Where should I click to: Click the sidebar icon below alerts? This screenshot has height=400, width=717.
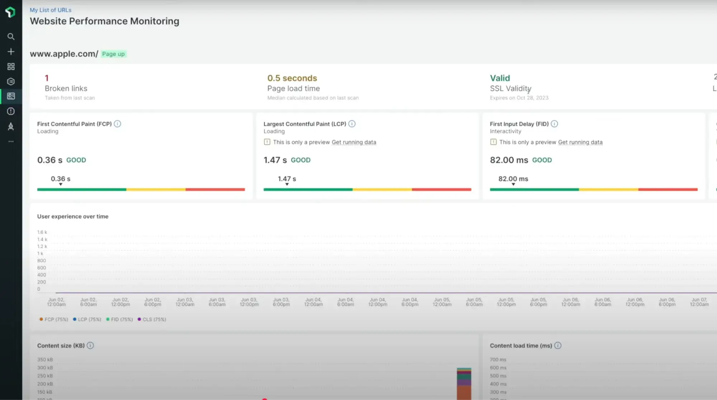point(11,126)
